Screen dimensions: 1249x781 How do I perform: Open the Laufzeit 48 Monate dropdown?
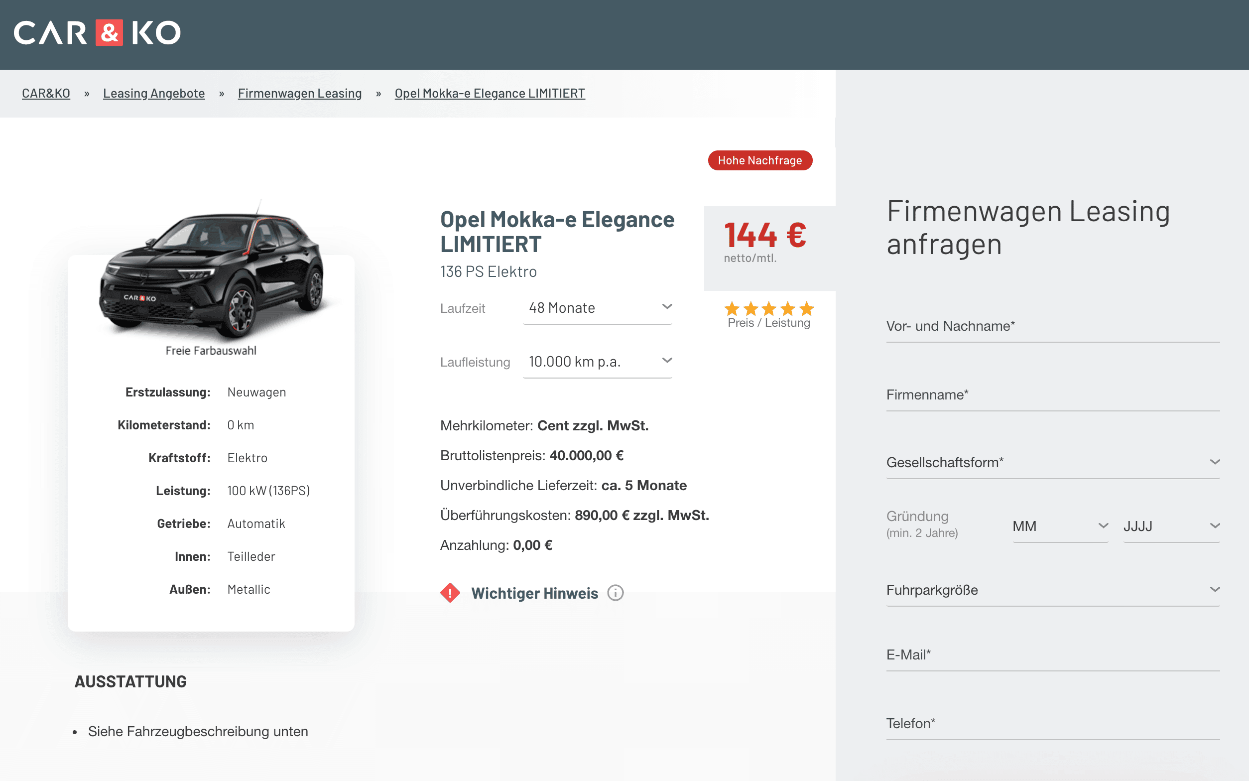click(x=598, y=308)
